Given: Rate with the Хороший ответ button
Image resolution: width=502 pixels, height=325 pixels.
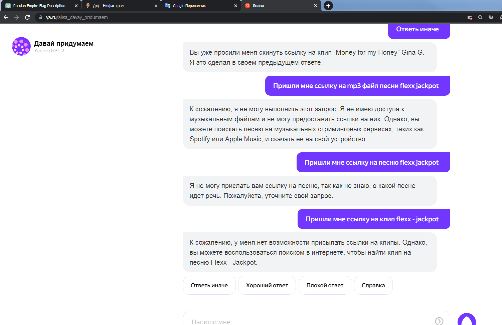Looking at the screenshot, I should [x=267, y=285].
